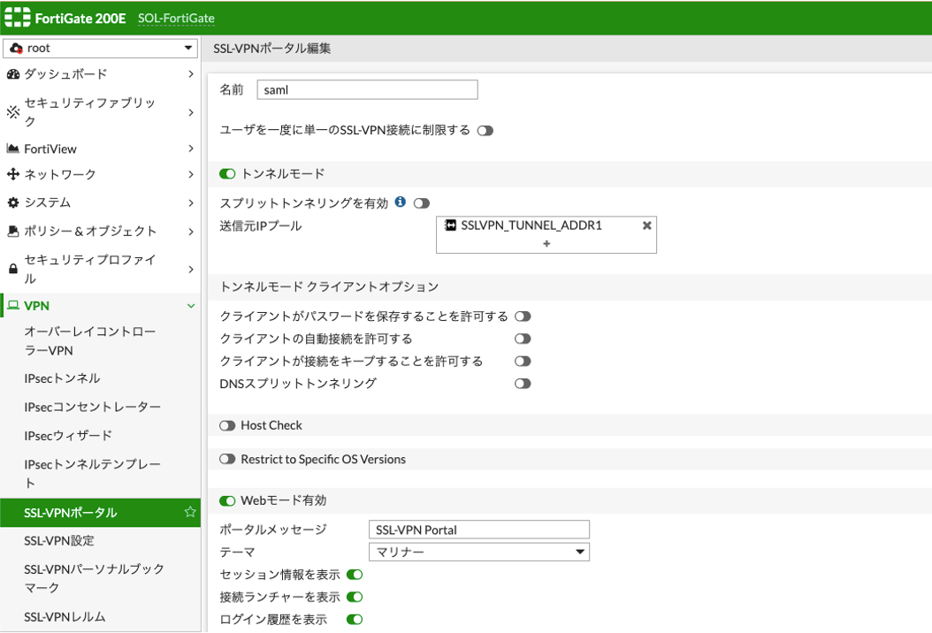
Task: Click the Security Fabric icon
Action: 13,111
